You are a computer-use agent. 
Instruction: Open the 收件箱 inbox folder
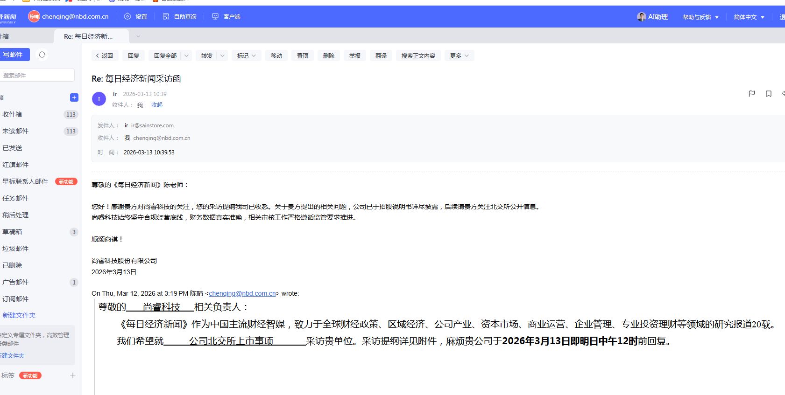point(13,114)
